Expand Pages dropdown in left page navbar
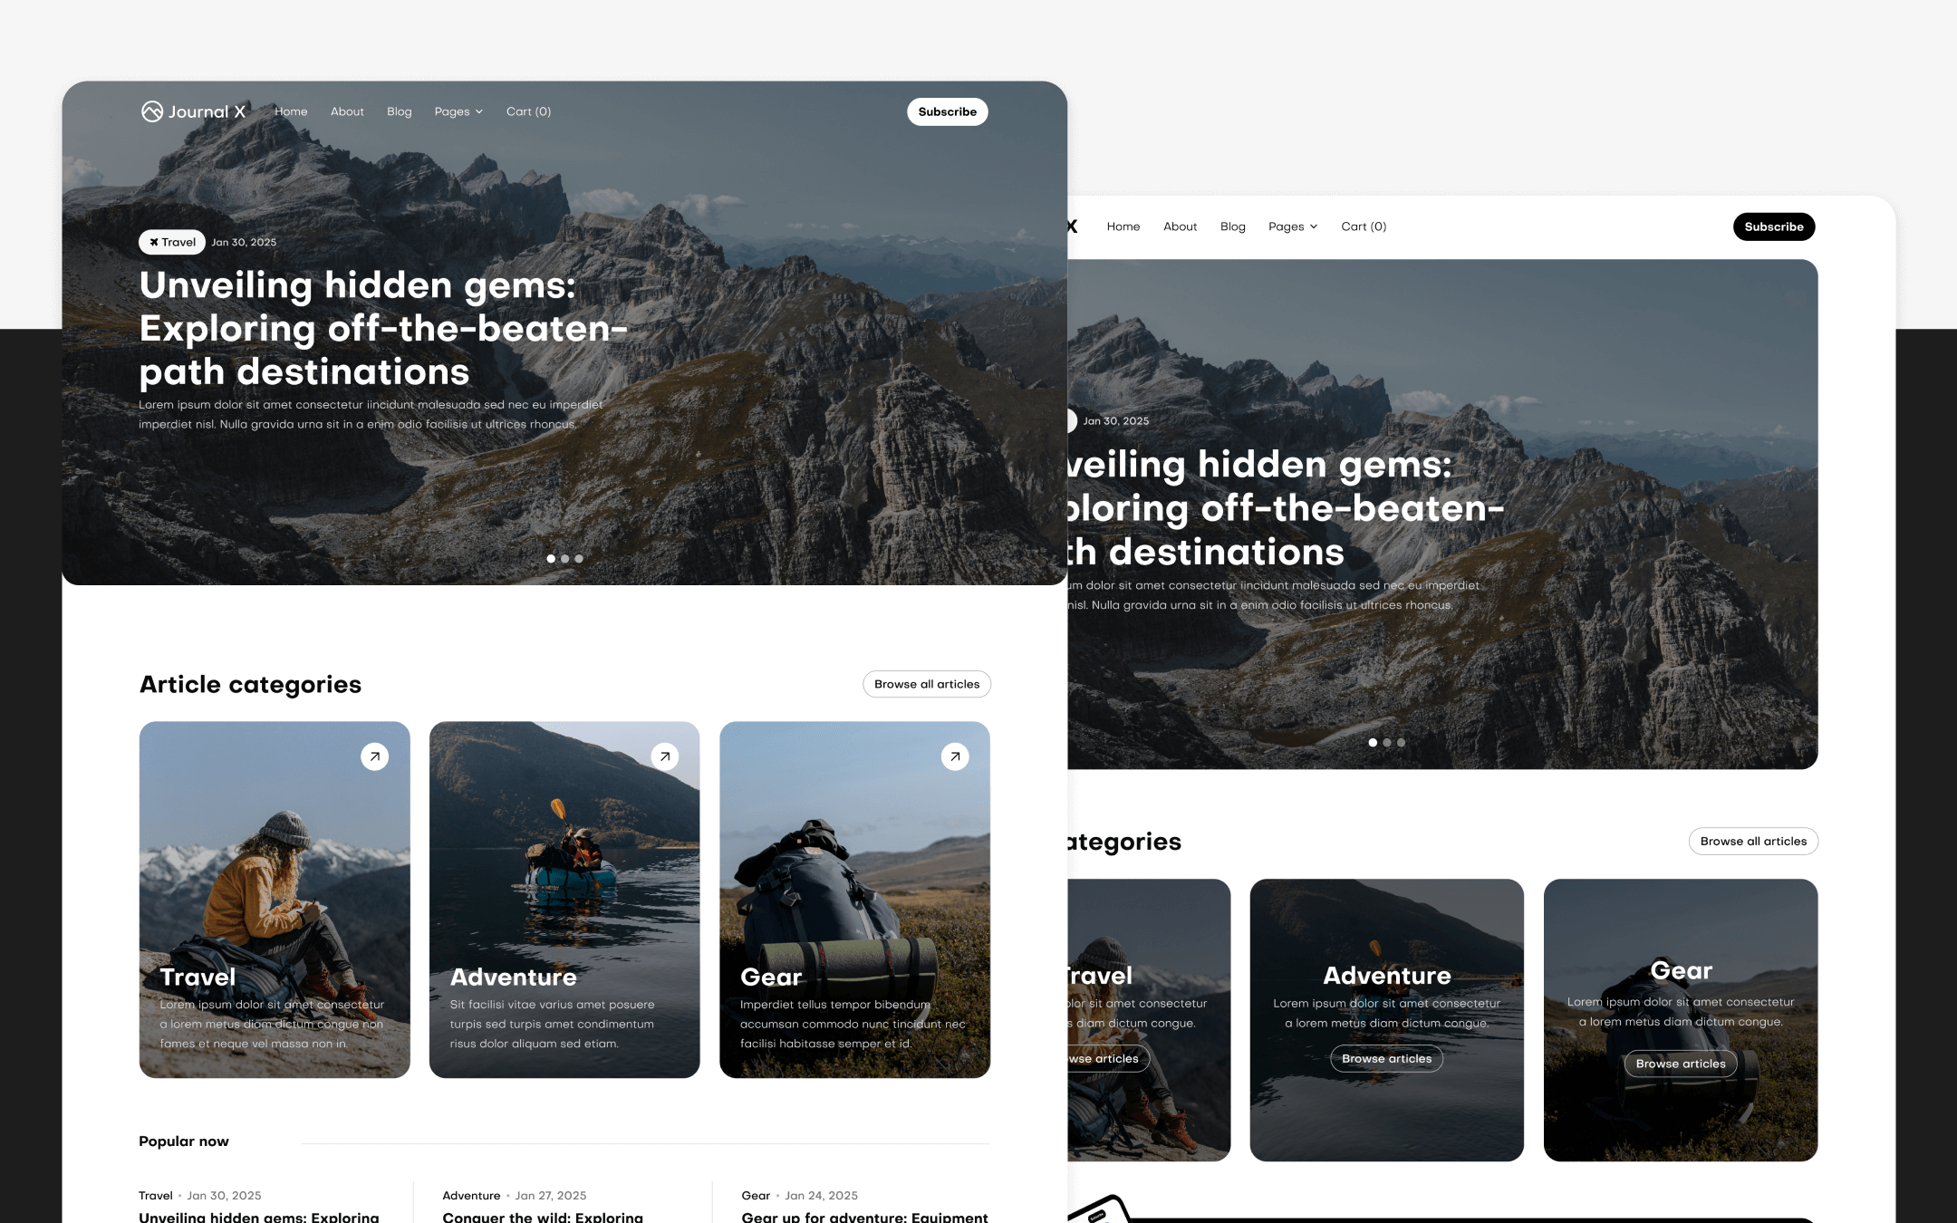Image resolution: width=1957 pixels, height=1223 pixels. click(458, 111)
